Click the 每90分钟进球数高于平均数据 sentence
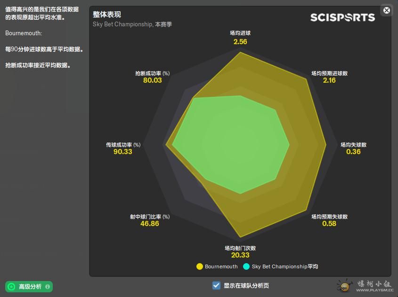 [x=44, y=49]
